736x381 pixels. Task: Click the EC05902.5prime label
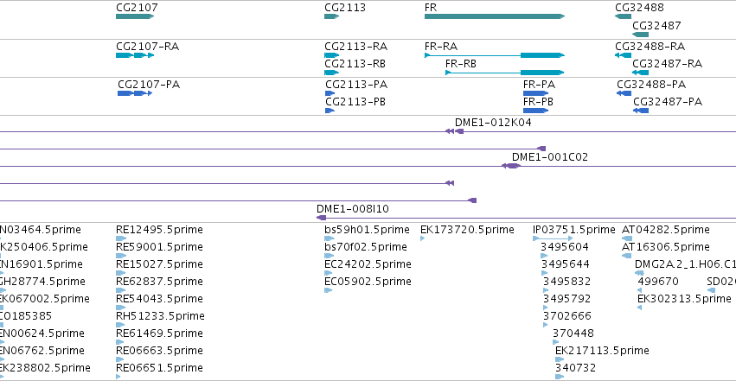click(368, 282)
